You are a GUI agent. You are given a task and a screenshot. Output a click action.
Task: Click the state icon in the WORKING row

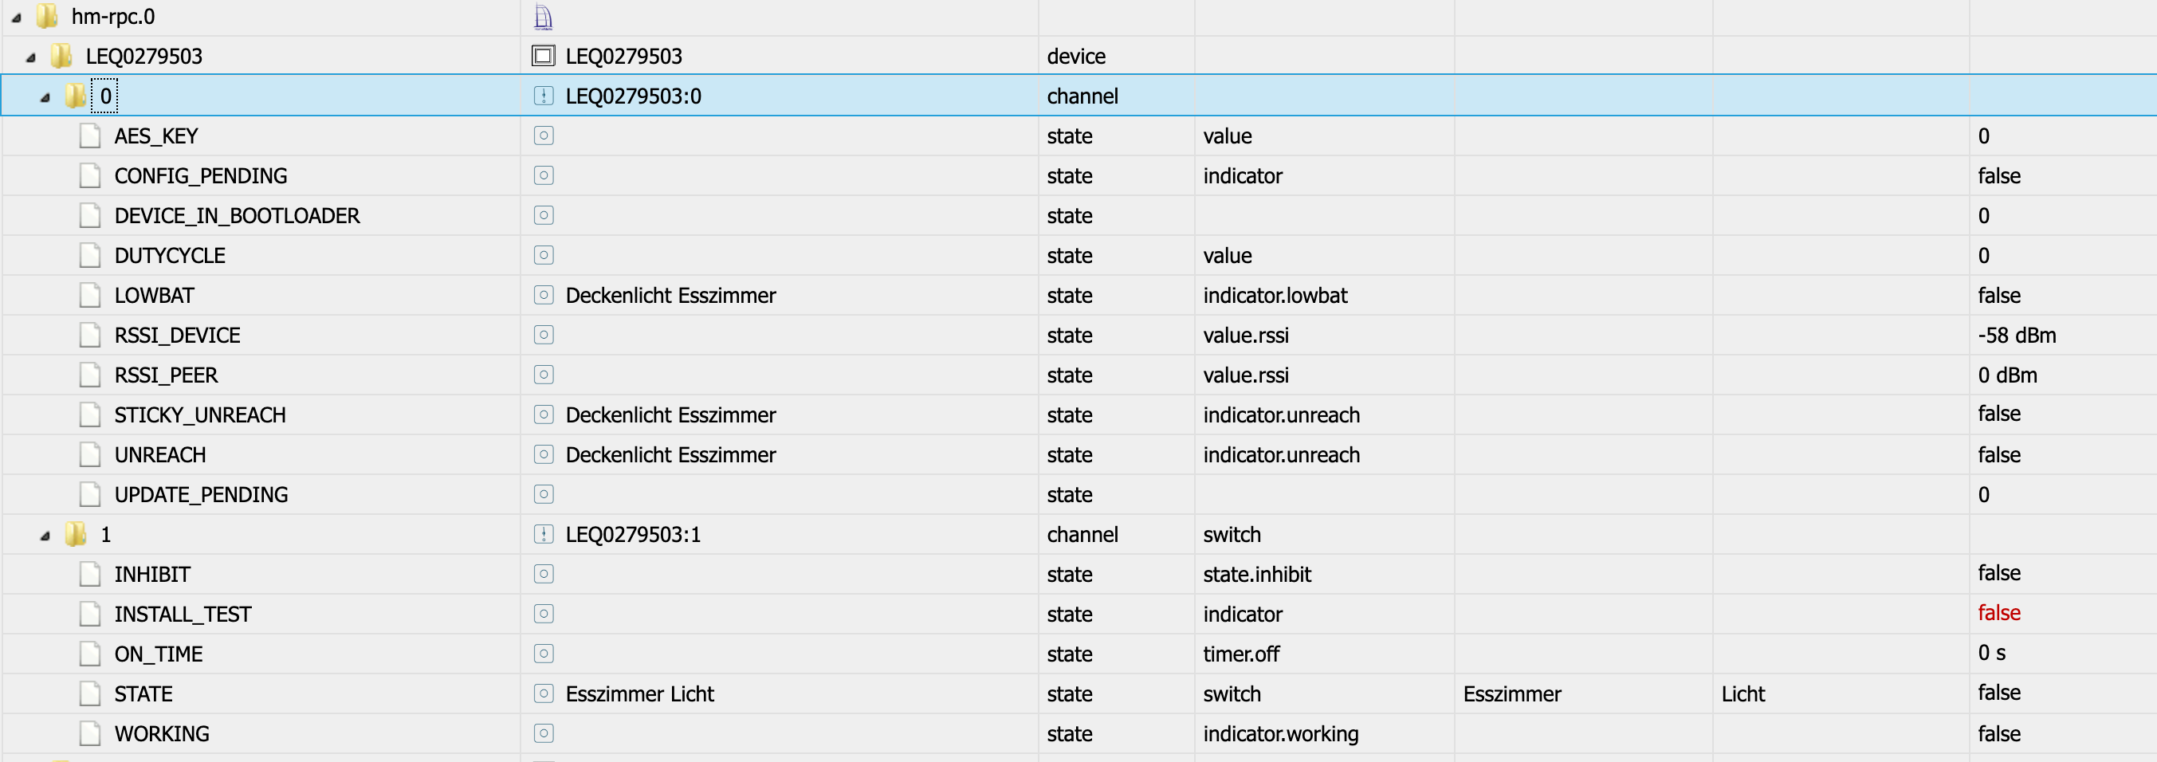tap(544, 733)
